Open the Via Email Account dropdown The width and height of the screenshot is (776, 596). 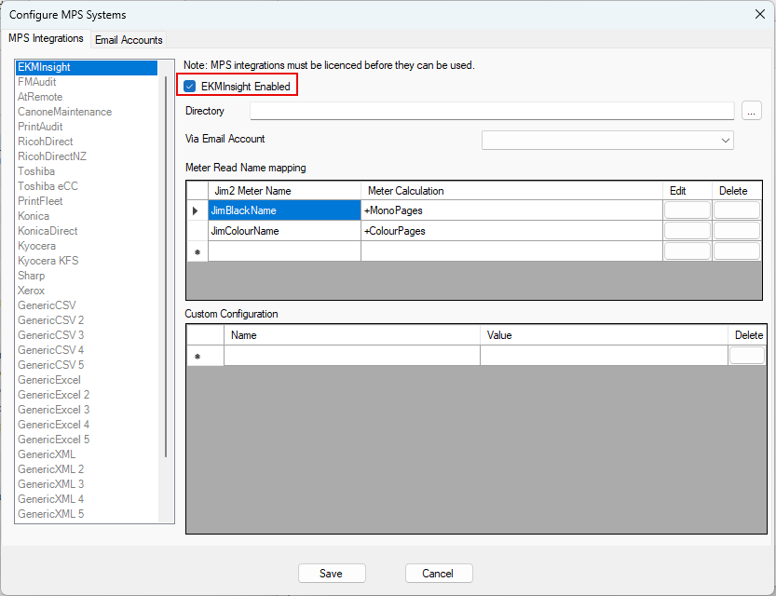tap(607, 140)
